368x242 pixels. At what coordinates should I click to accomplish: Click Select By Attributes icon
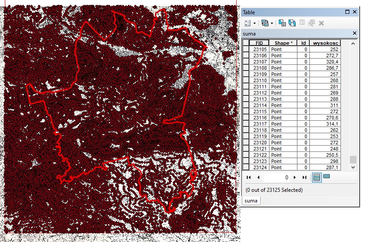(282, 23)
